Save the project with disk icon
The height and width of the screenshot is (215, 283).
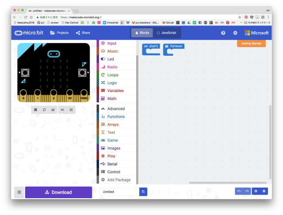point(143,192)
